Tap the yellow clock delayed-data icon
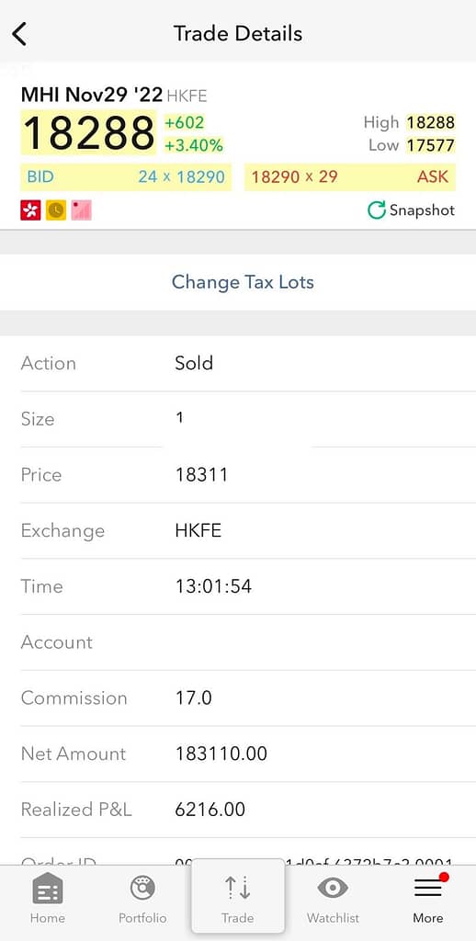The height and width of the screenshot is (941, 476). [56, 210]
